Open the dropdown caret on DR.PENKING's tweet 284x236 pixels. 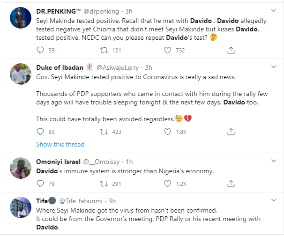coord(274,11)
